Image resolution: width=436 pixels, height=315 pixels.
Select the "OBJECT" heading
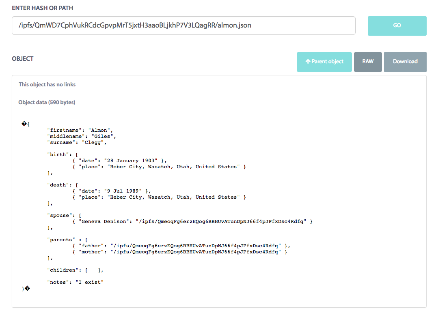tap(22, 59)
